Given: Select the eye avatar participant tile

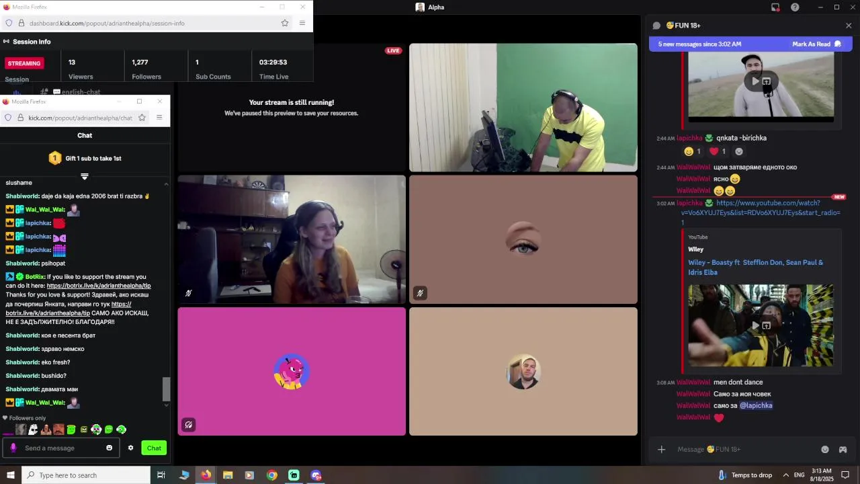Looking at the screenshot, I should click(523, 239).
